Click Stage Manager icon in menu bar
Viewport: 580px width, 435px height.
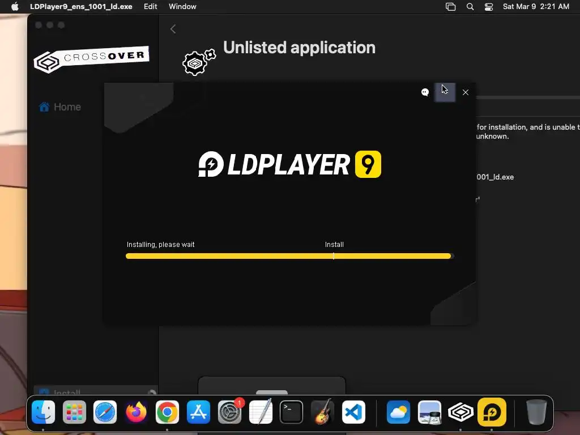[450, 6]
